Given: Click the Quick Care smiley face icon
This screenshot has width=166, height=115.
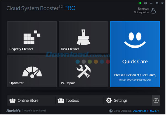Looking at the screenshot, I should coord(135,40).
